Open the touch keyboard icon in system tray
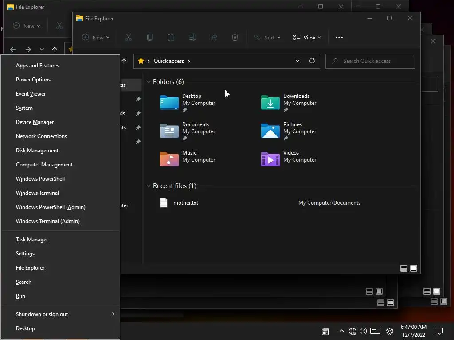 pos(375,331)
